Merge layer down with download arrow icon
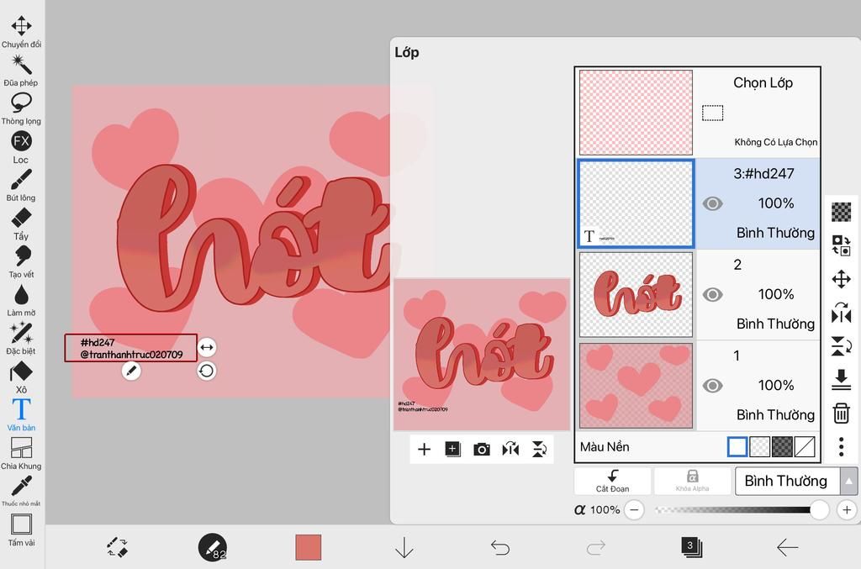 click(841, 380)
